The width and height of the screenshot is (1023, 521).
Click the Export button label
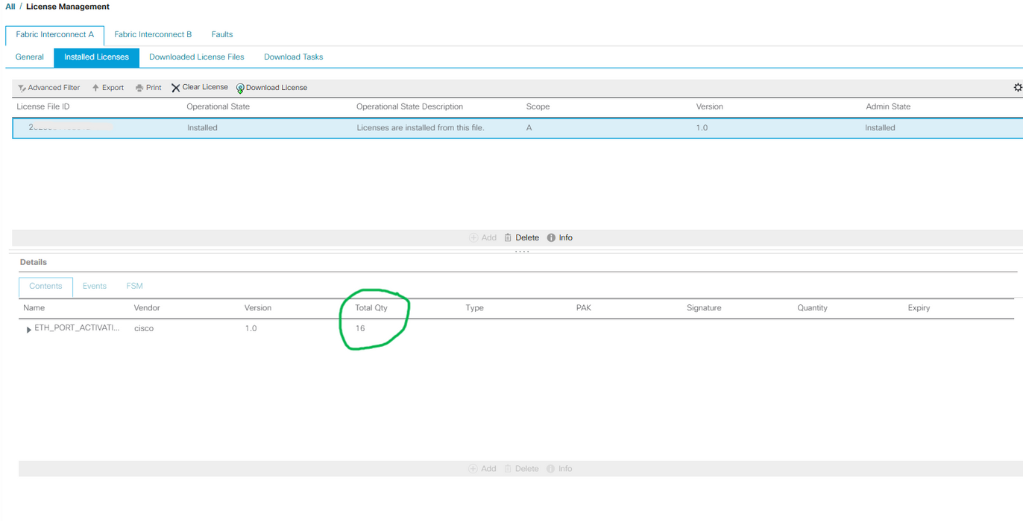pos(113,88)
